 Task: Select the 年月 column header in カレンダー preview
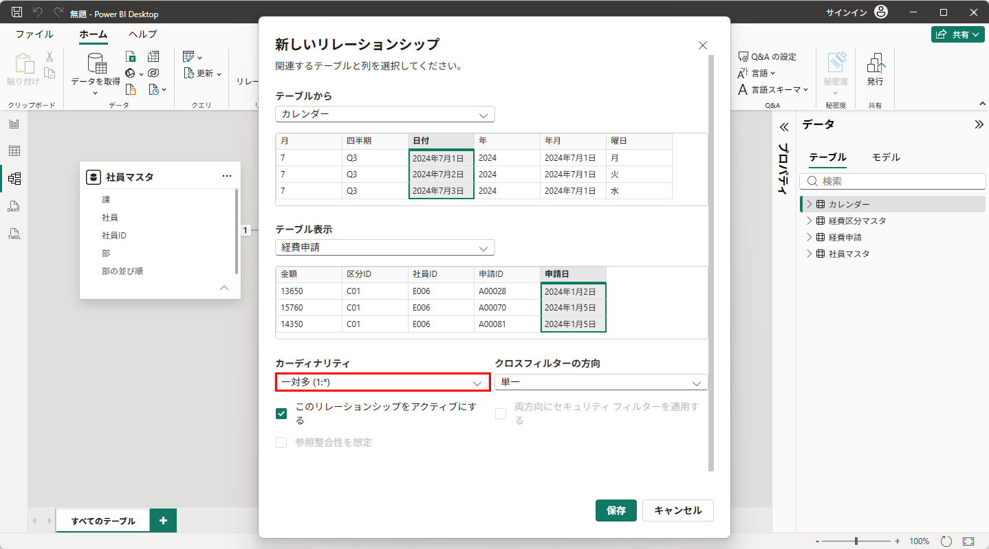573,141
